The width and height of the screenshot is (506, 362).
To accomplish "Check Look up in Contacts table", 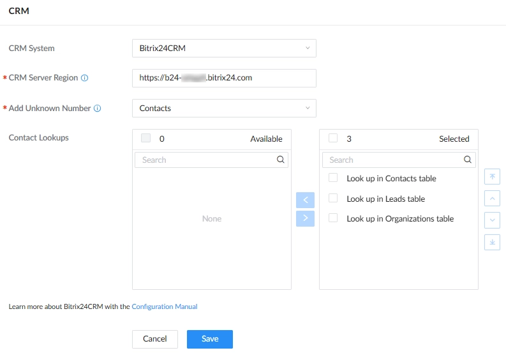I will point(333,178).
